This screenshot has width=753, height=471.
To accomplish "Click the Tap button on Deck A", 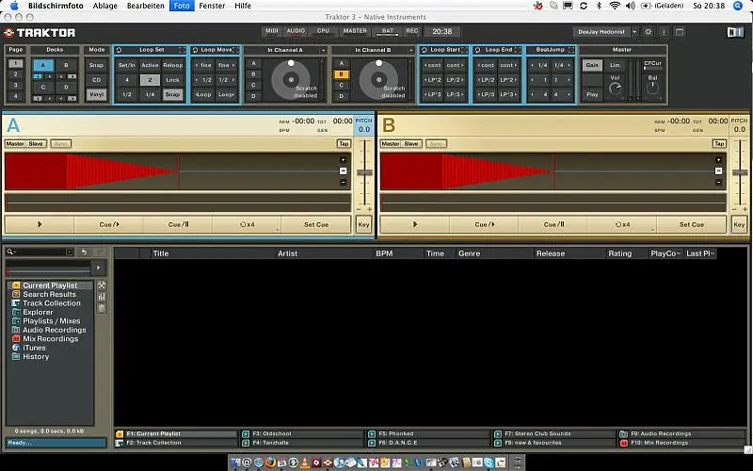I will coord(344,143).
